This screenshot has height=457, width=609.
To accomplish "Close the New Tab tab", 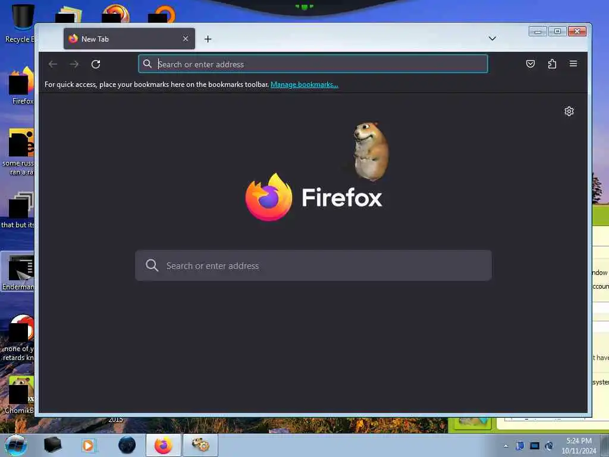I will pos(186,39).
